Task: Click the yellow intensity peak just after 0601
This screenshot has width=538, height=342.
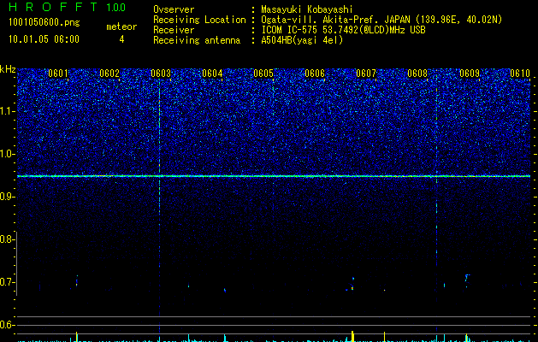Action: click(76, 336)
